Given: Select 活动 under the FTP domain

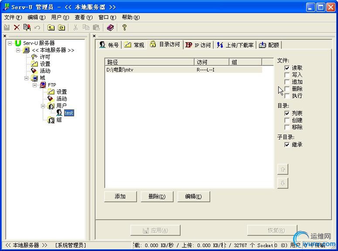Looking at the screenshot, I should (x=61, y=98).
